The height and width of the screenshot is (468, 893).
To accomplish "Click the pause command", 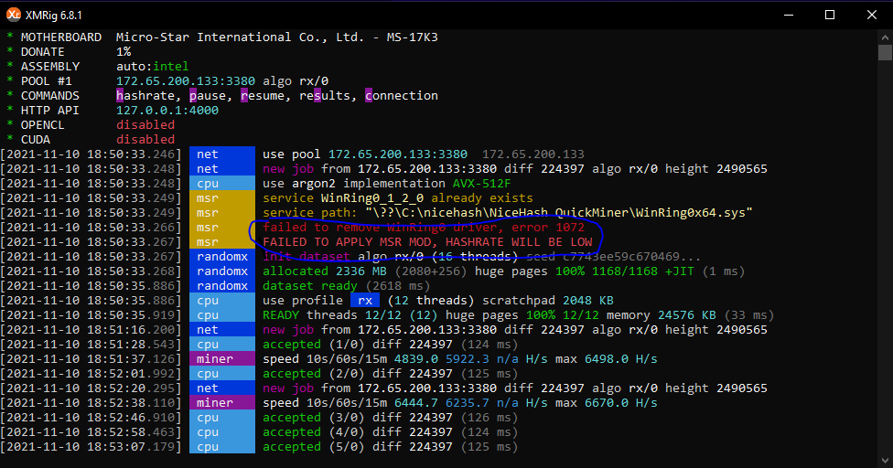I will [x=208, y=96].
